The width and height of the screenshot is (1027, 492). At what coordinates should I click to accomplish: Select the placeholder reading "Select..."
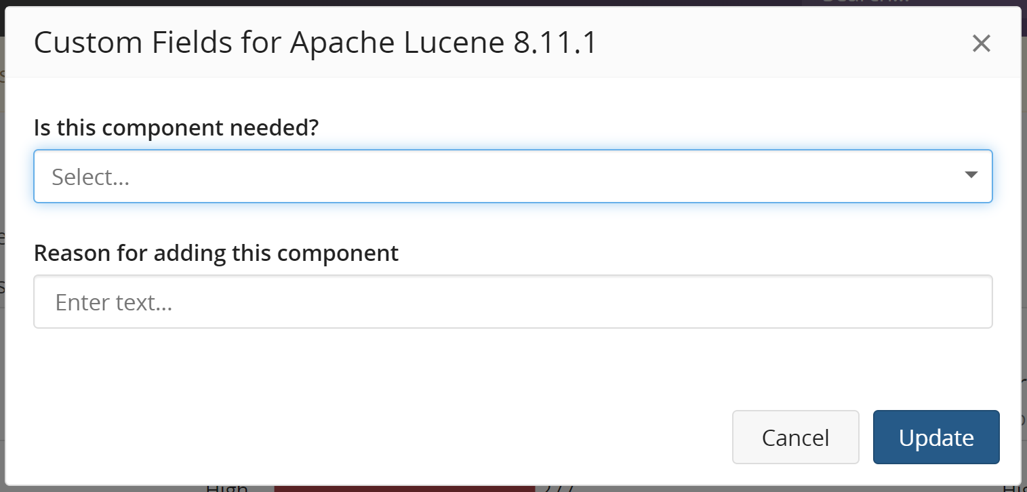[x=89, y=177]
